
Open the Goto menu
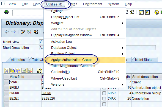click(37, 4)
